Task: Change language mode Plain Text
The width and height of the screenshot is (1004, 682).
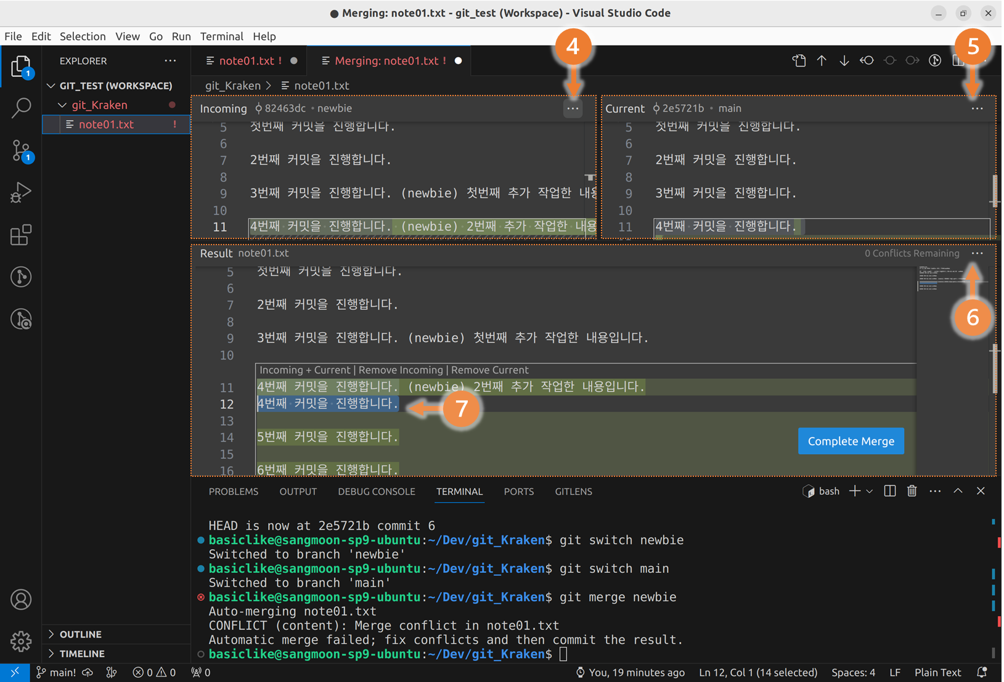Action: [x=937, y=672]
